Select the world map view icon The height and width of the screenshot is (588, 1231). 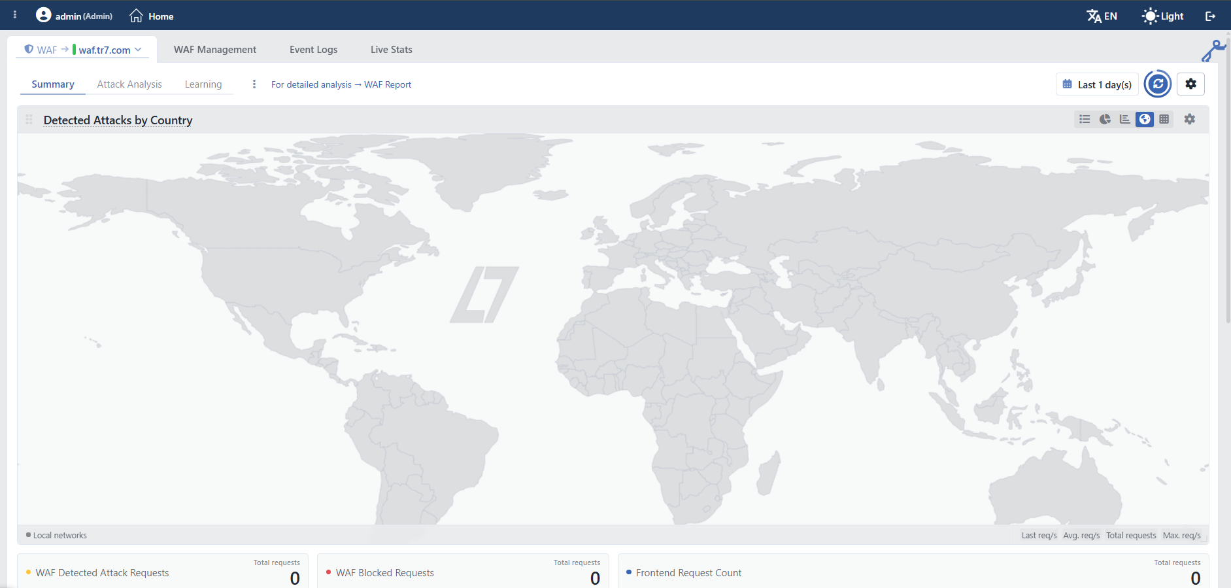click(1145, 119)
